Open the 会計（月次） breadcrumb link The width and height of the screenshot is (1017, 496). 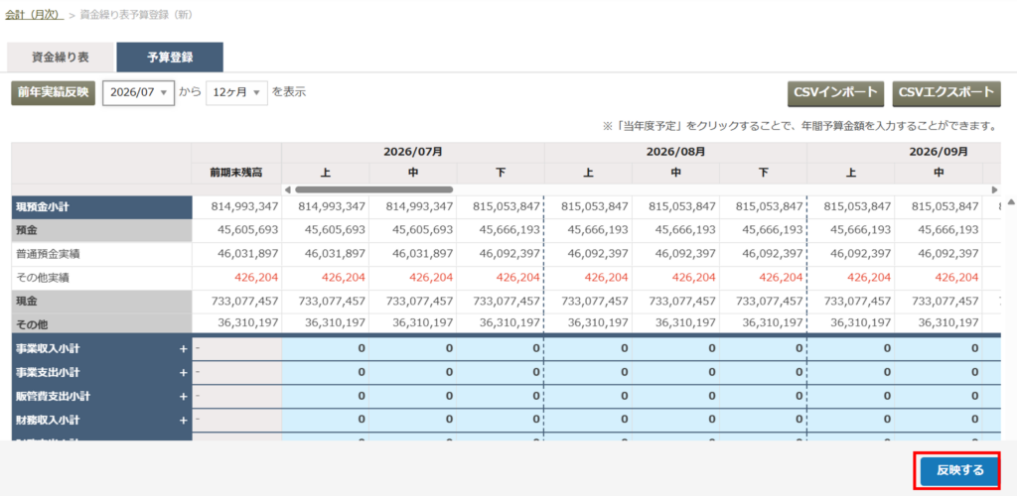(x=34, y=14)
